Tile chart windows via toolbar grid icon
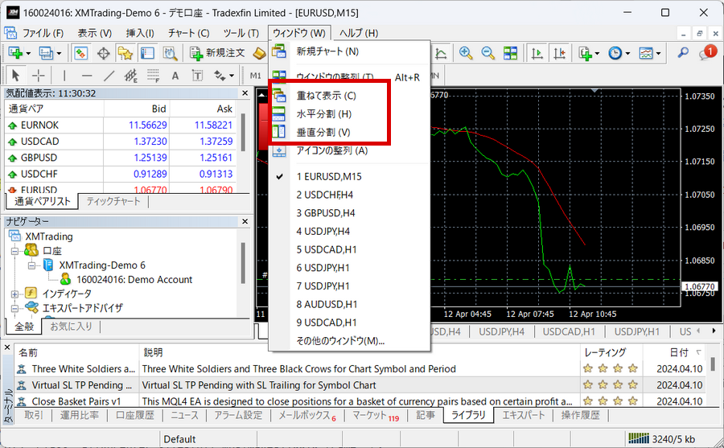The image size is (724, 448). 510,53
